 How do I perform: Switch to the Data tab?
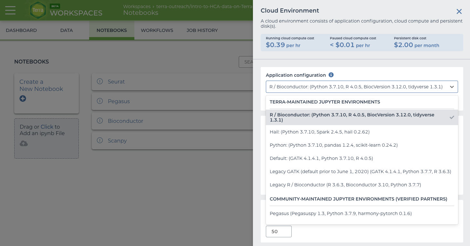tap(67, 30)
